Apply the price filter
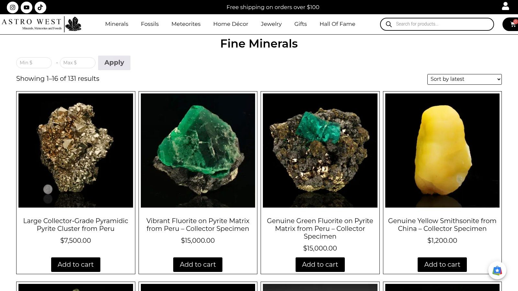Screen dimensions: 518x291 [x=114, y=63]
